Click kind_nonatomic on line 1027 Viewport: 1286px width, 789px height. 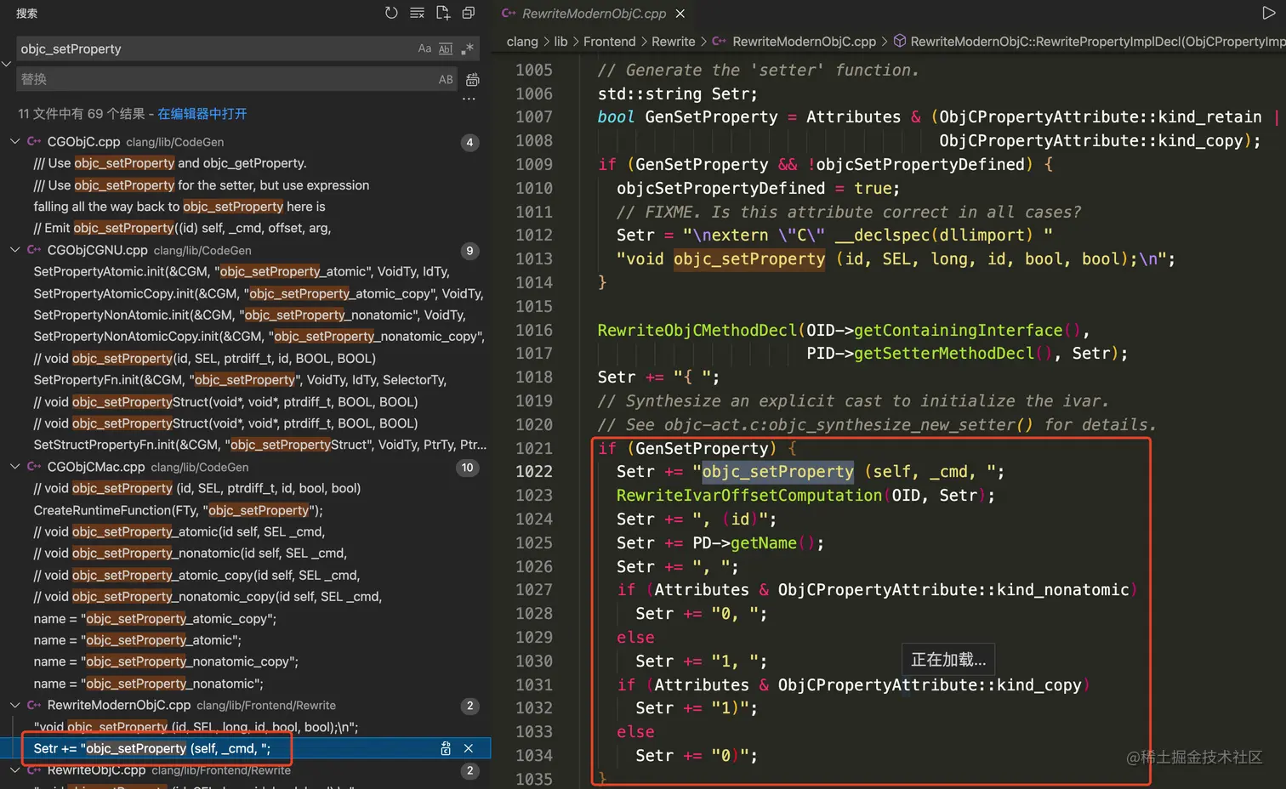pos(1063,589)
